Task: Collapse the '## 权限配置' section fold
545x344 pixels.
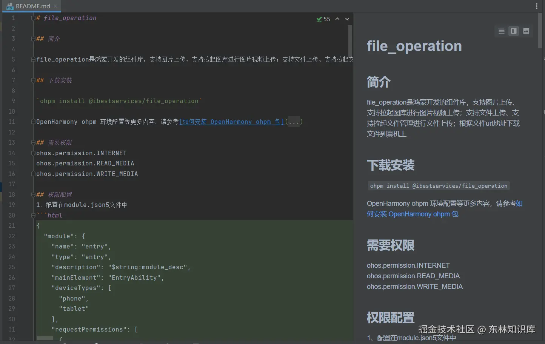Action: pyautogui.click(x=33, y=195)
